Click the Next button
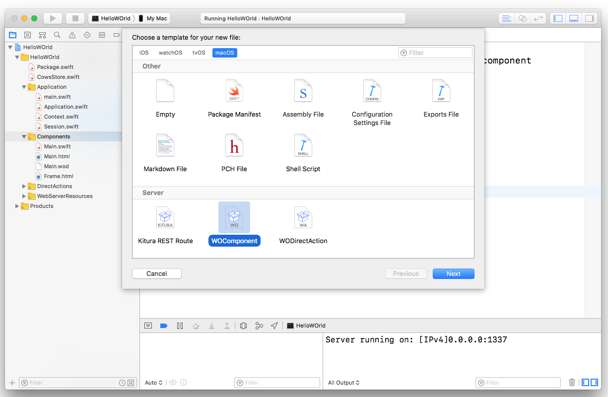608x397 pixels. (x=454, y=273)
